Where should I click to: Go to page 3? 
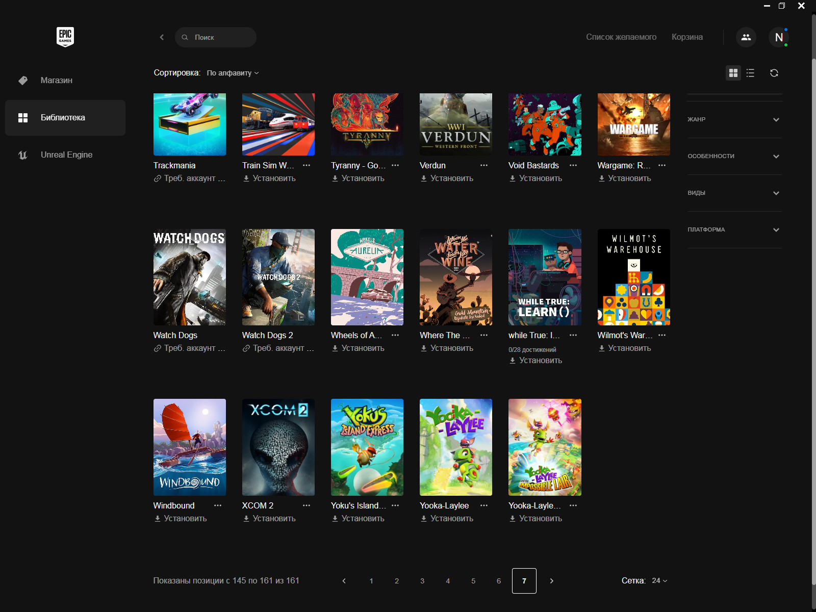422,581
